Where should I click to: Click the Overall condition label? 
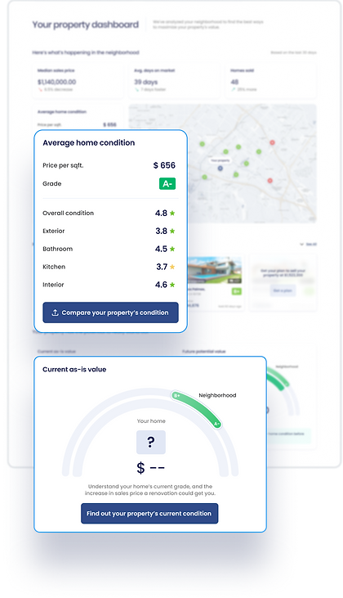pyautogui.click(x=68, y=214)
